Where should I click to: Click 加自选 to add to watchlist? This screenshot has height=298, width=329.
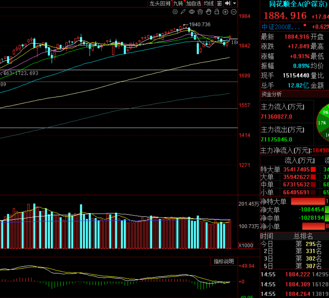coord(194,3)
